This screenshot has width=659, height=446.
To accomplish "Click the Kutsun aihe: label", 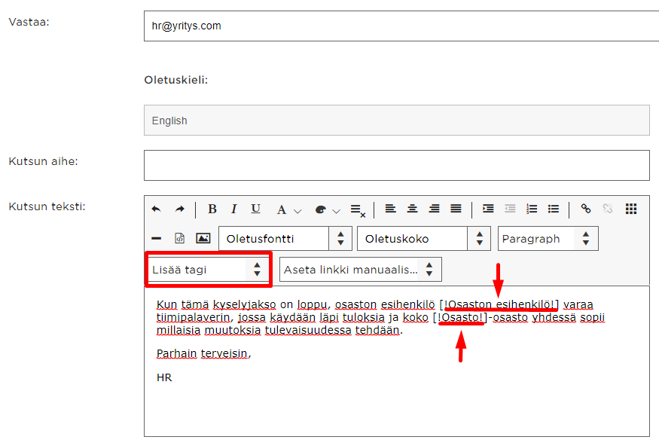I will 43,161.
